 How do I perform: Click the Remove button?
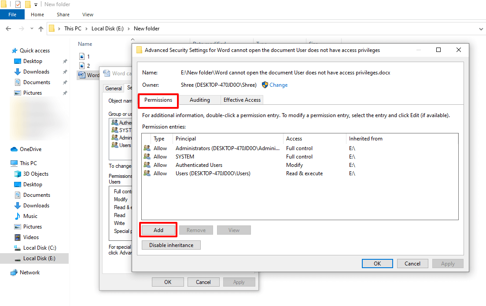[x=196, y=230]
